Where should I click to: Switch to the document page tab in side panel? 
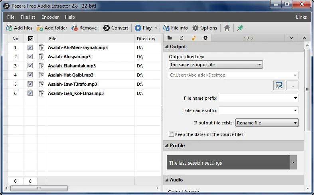click(182, 38)
